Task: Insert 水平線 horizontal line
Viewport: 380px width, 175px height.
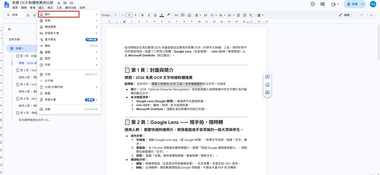Action: [x=69, y=81]
